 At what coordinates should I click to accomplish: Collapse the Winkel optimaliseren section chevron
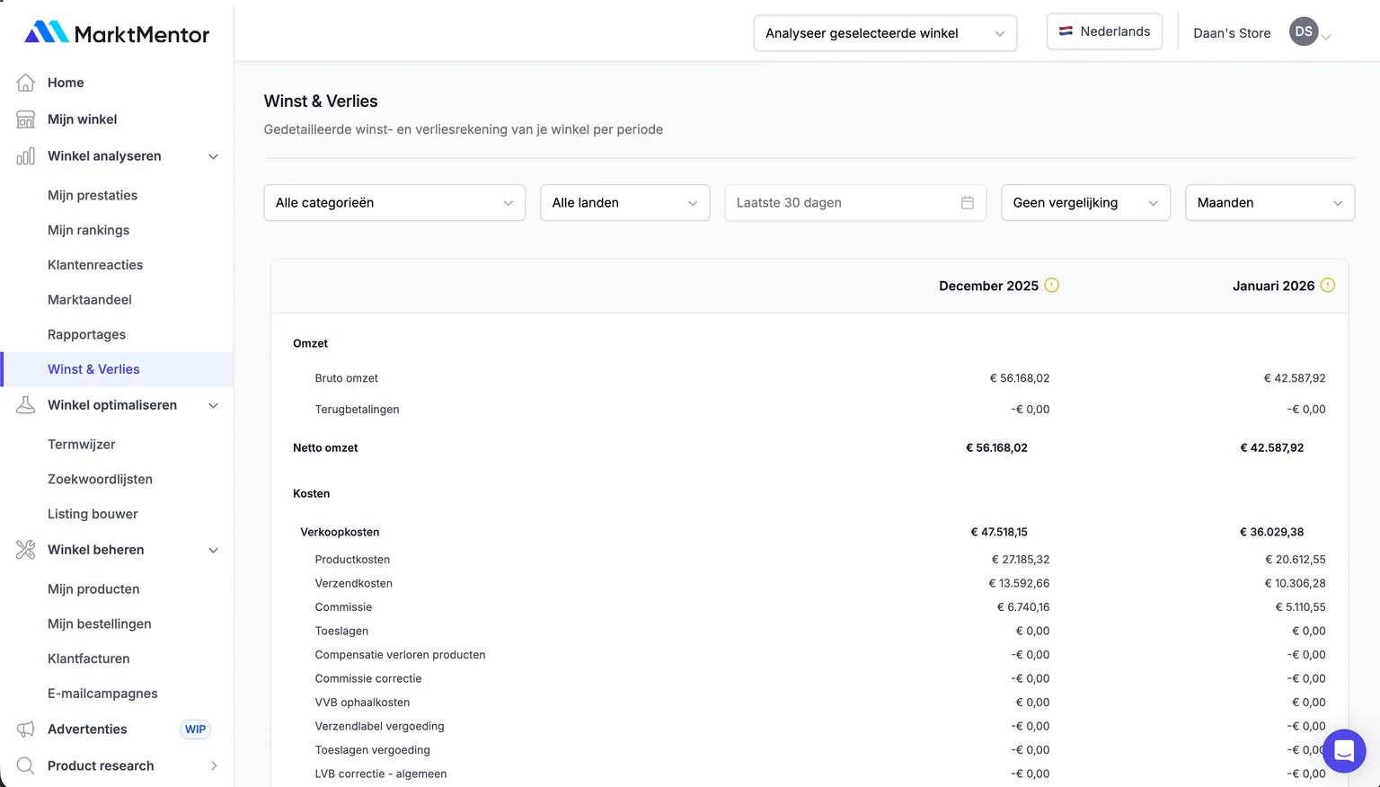[214, 405]
